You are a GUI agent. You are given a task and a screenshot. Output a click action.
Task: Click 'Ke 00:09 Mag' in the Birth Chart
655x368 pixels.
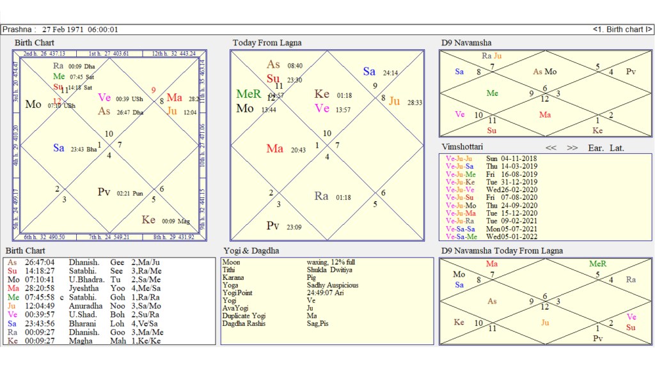coord(166,220)
